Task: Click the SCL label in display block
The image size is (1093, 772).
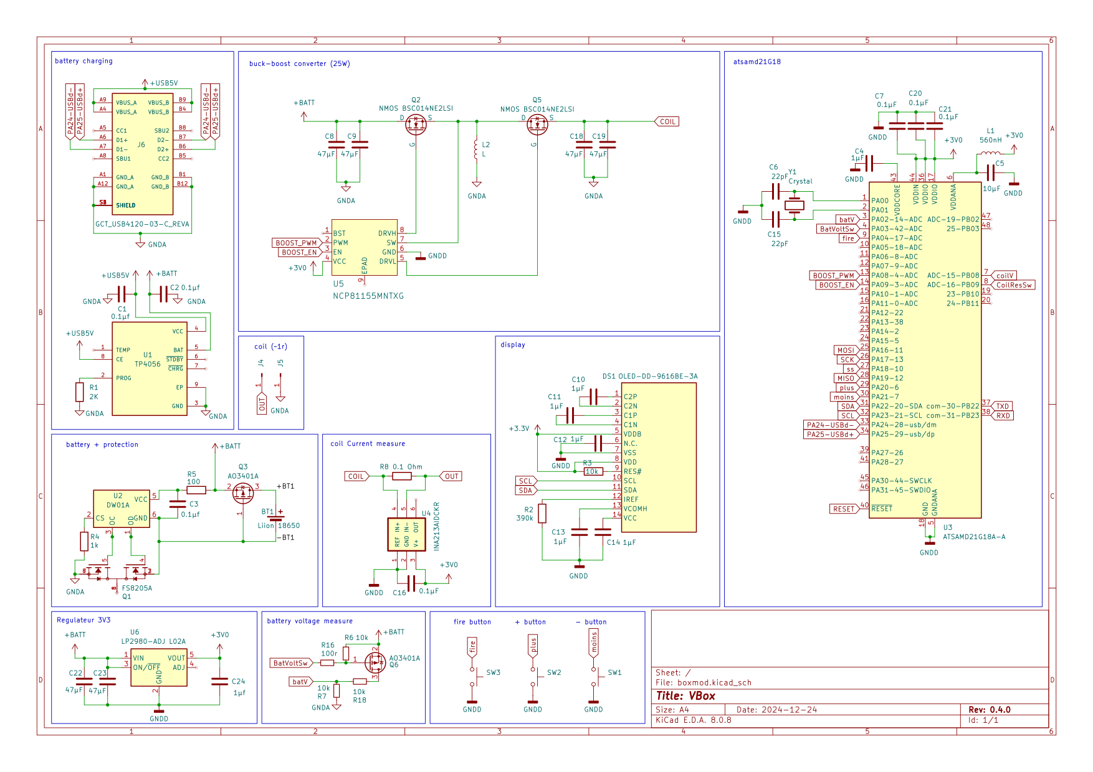Action: (x=526, y=481)
